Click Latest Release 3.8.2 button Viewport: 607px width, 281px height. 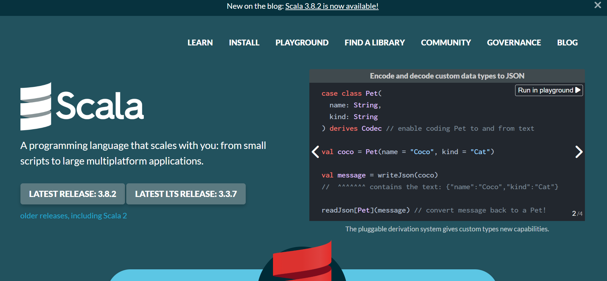click(x=73, y=194)
